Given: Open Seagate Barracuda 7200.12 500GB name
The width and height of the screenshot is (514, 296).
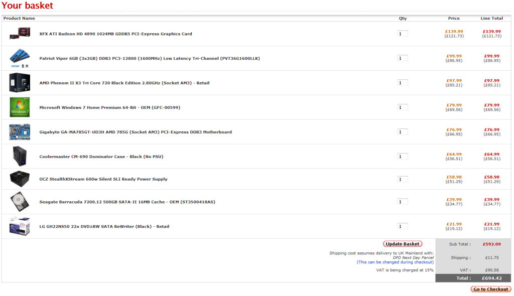Looking at the screenshot, I should coord(127,202).
